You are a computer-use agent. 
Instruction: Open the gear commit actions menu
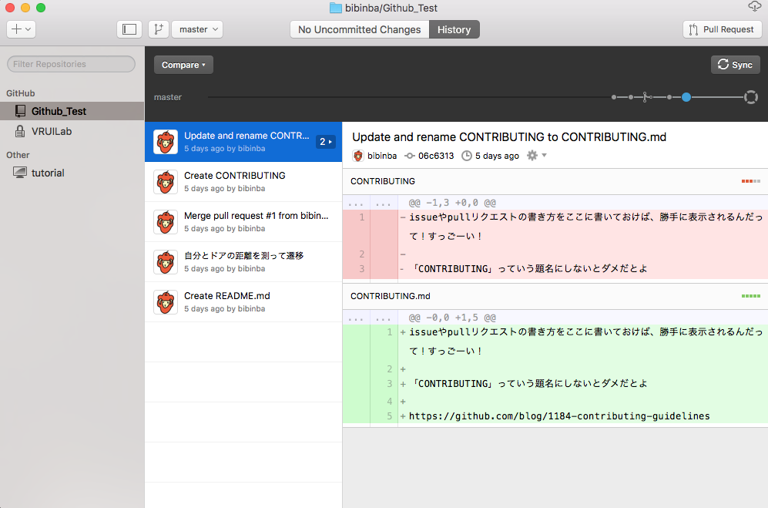pyautogui.click(x=536, y=156)
